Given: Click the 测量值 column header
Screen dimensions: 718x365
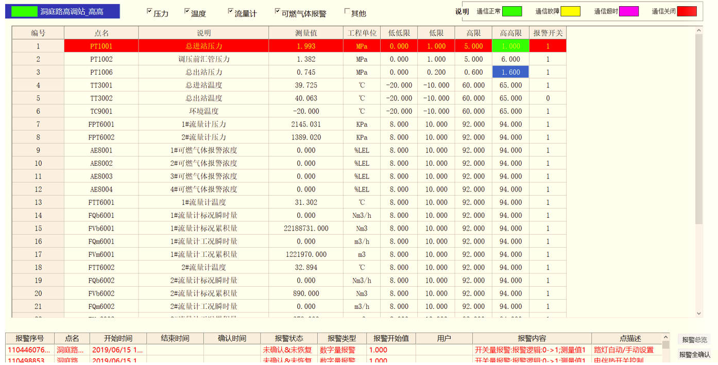Looking at the screenshot, I should 306,33.
